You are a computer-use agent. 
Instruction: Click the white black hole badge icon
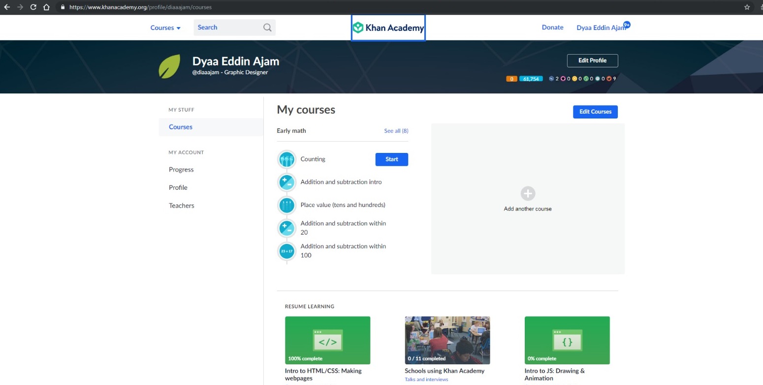coord(597,79)
